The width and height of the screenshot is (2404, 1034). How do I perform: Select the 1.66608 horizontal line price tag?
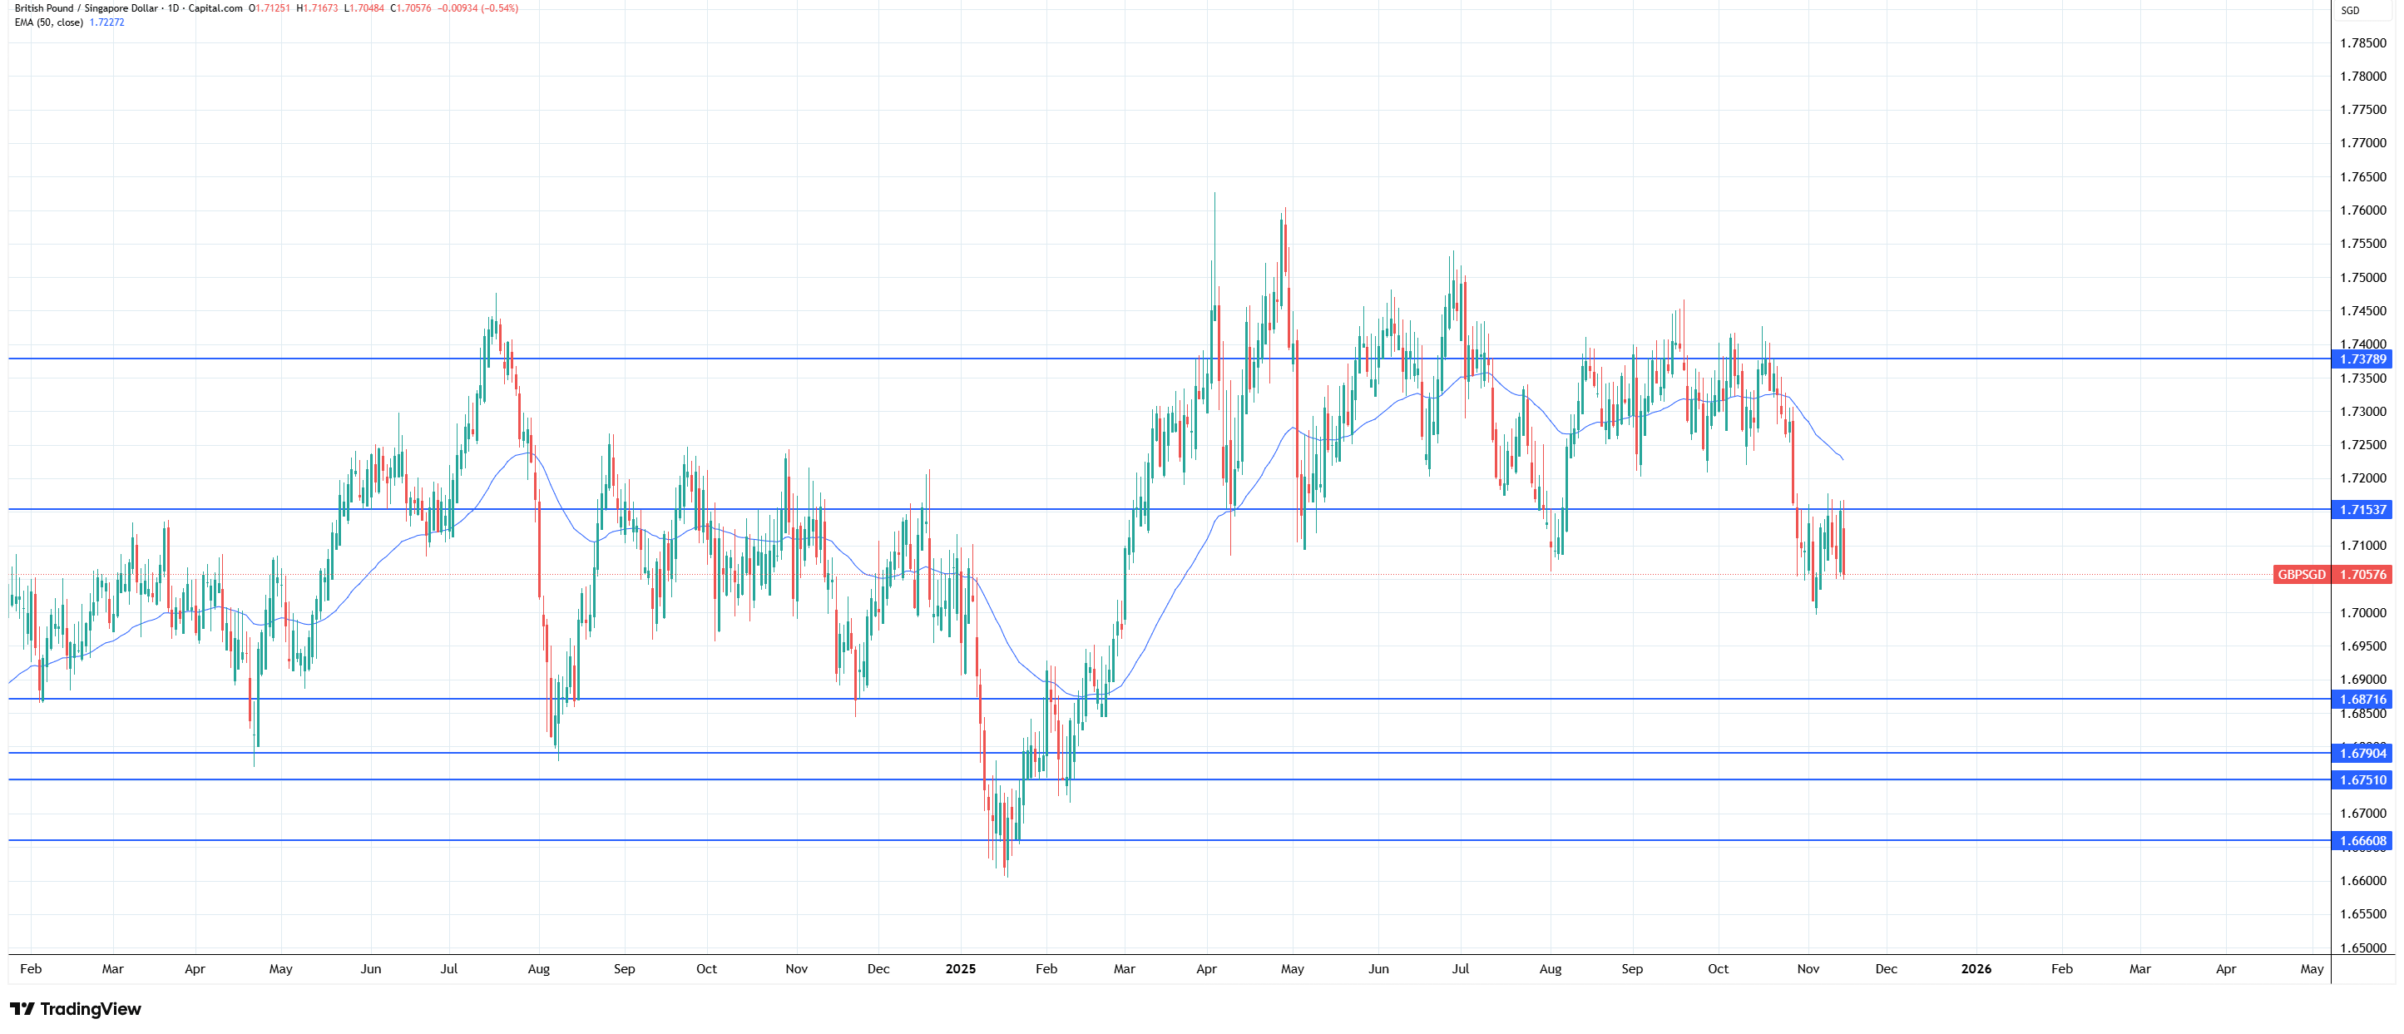pyautogui.click(x=2362, y=841)
